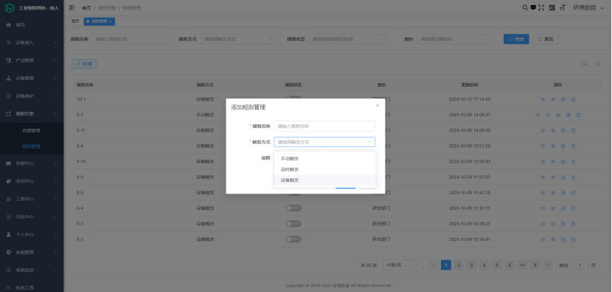Switch to the 首页 page tab
This screenshot has width=612, height=292.
coord(75,21)
